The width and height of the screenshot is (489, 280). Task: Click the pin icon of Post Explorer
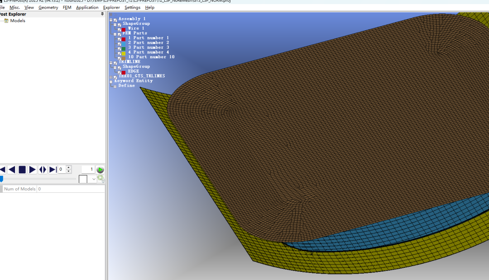[x=102, y=14]
